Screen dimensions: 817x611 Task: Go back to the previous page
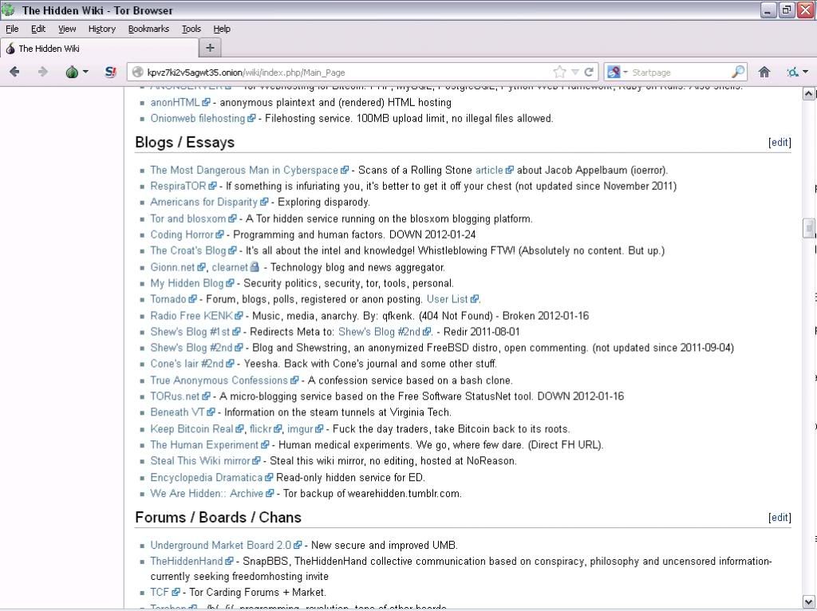coord(14,72)
